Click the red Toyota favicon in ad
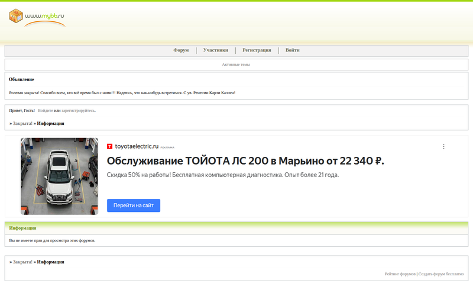Image resolution: width=473 pixels, height=296 pixels. 110,146
